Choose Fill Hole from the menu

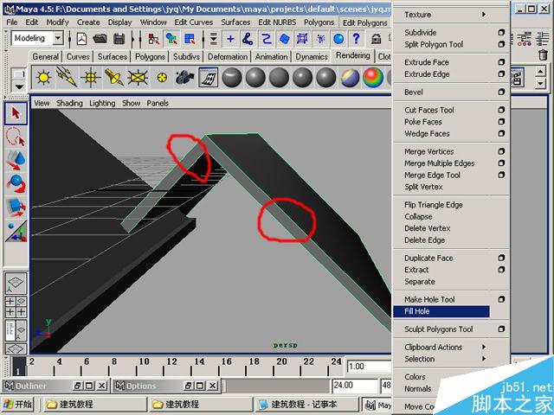tap(441, 311)
